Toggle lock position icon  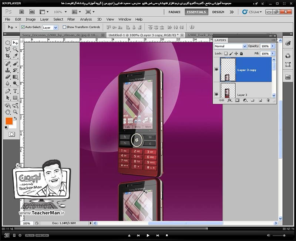[236, 53]
